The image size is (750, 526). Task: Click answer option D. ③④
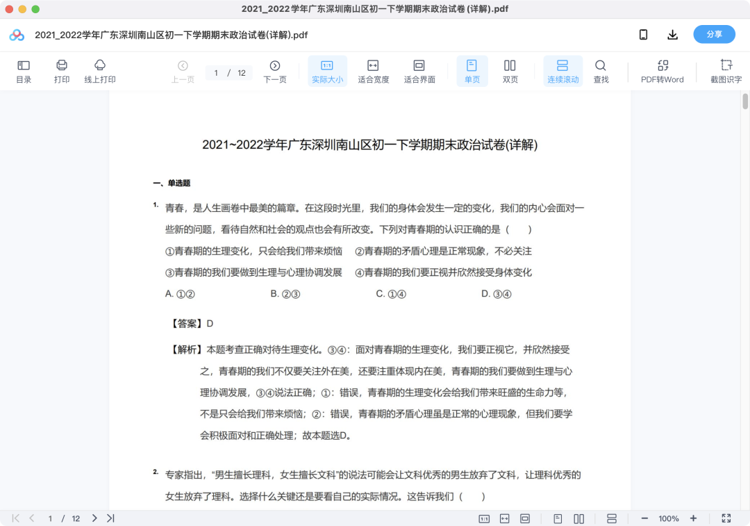pyautogui.click(x=496, y=294)
